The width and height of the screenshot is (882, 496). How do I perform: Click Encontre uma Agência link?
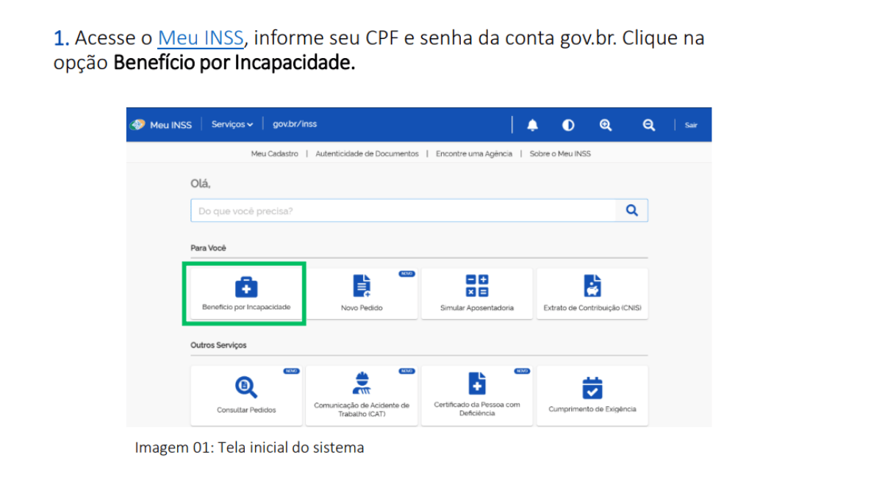(473, 154)
